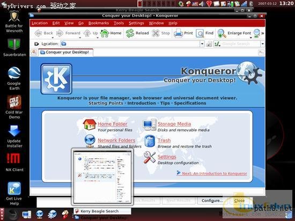Open the search engine dropdown arrow
295x221 pixels.
tap(263, 44)
